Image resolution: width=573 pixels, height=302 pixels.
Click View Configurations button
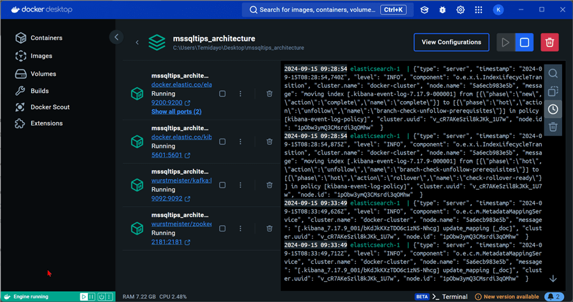[451, 43]
